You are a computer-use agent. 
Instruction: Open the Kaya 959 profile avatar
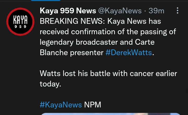[x=20, y=22]
